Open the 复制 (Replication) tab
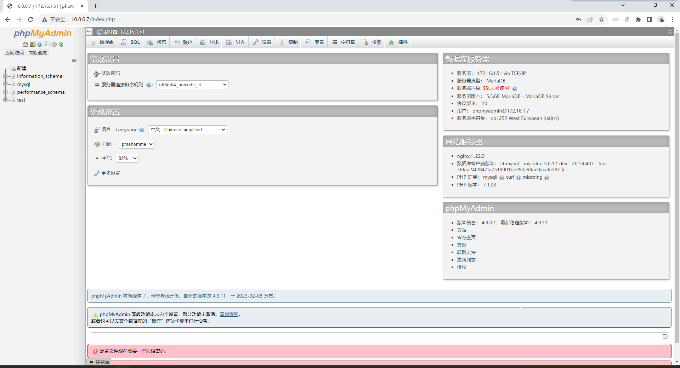 288,42
